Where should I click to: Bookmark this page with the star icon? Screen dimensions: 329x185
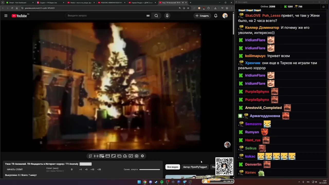pyautogui.click(x=188, y=8)
